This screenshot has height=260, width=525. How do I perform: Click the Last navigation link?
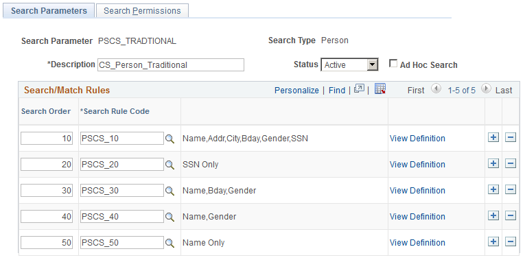click(504, 91)
